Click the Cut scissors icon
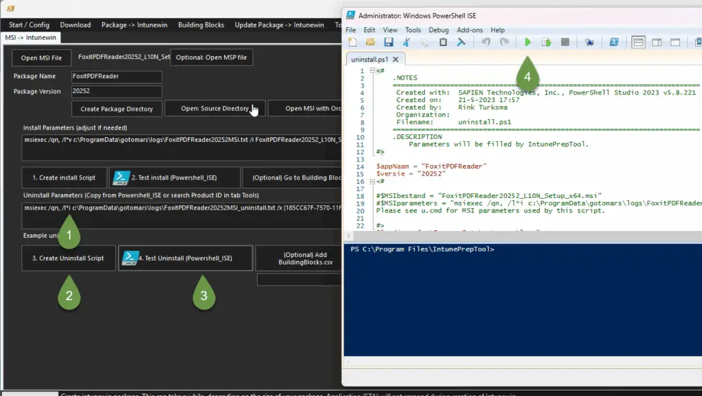 (407, 42)
